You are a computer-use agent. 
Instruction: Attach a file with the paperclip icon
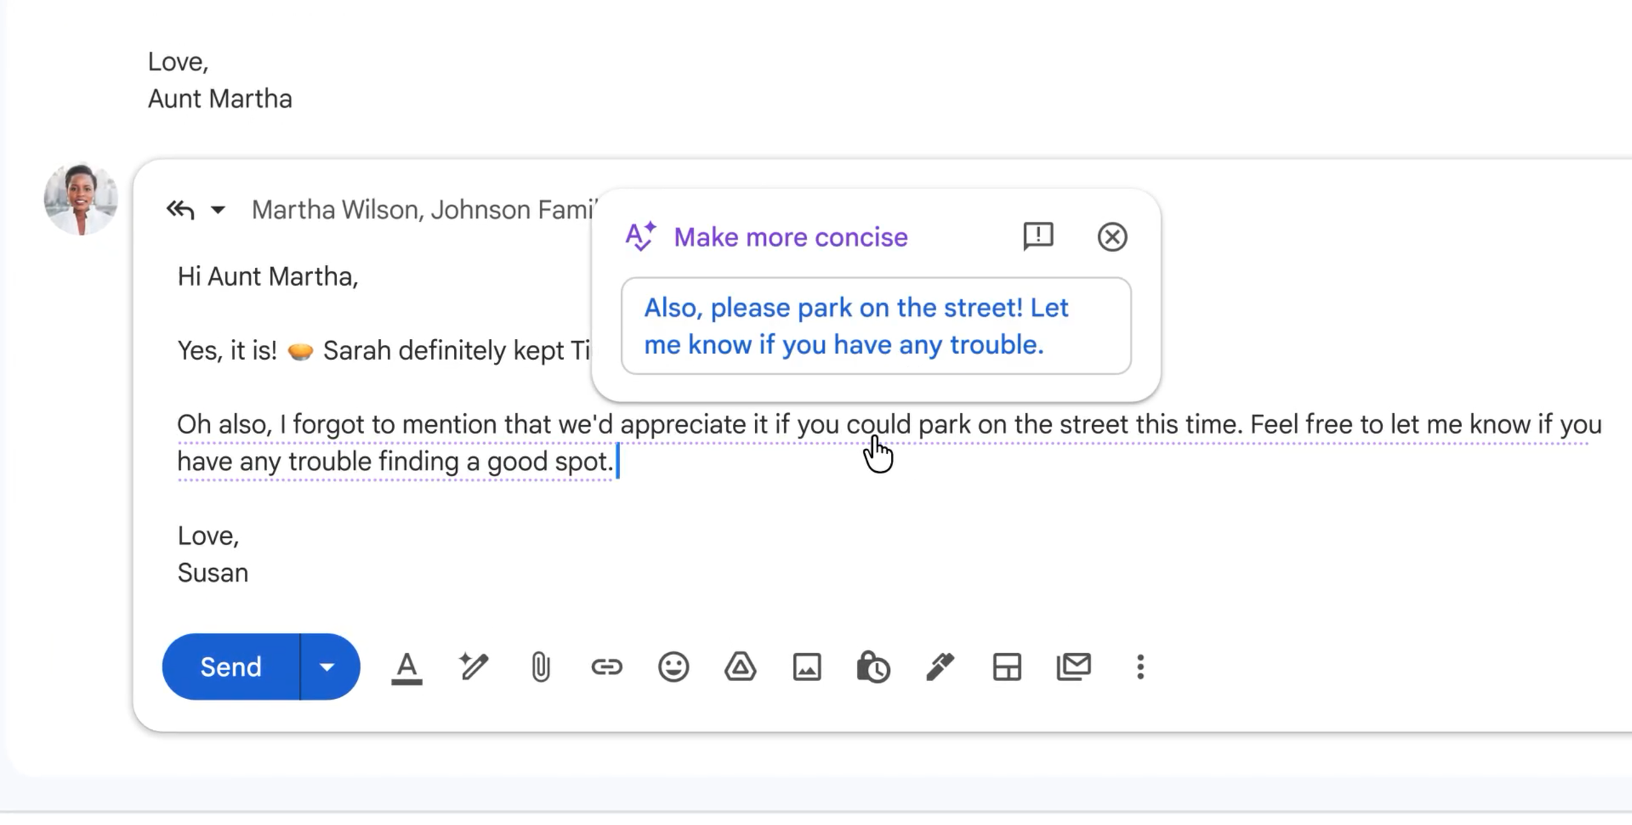pos(539,666)
